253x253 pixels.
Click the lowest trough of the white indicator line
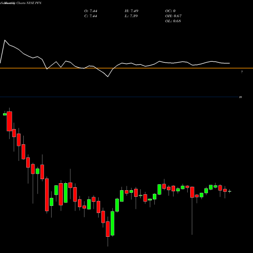(x=108, y=77)
